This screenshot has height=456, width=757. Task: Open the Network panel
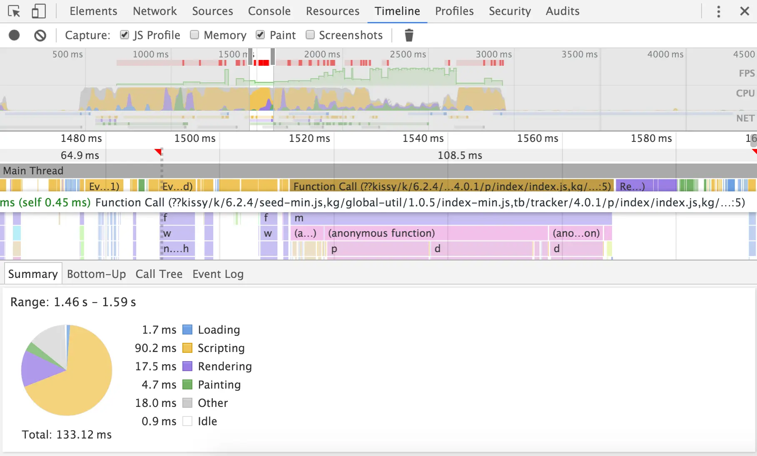154,11
